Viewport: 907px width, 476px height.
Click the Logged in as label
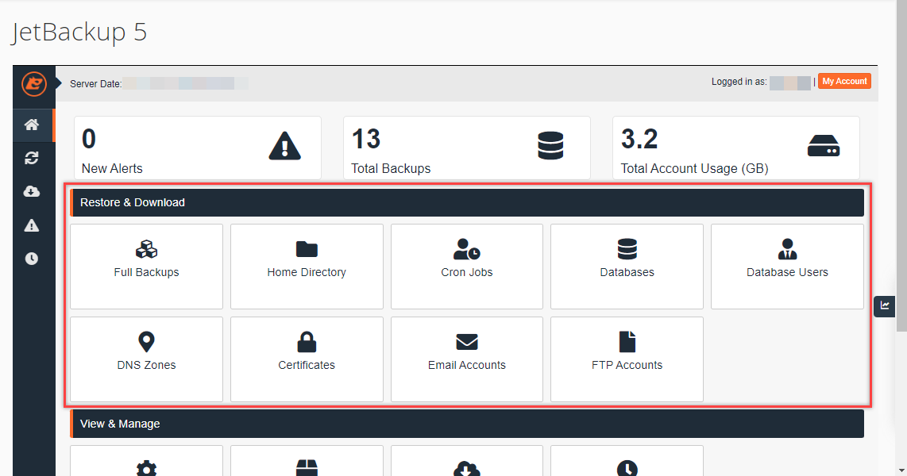click(x=739, y=82)
